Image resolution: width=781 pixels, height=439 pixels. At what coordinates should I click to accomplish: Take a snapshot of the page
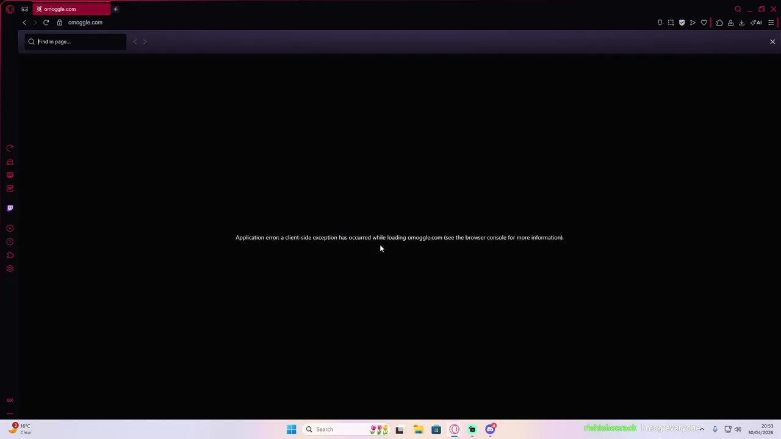tap(671, 23)
